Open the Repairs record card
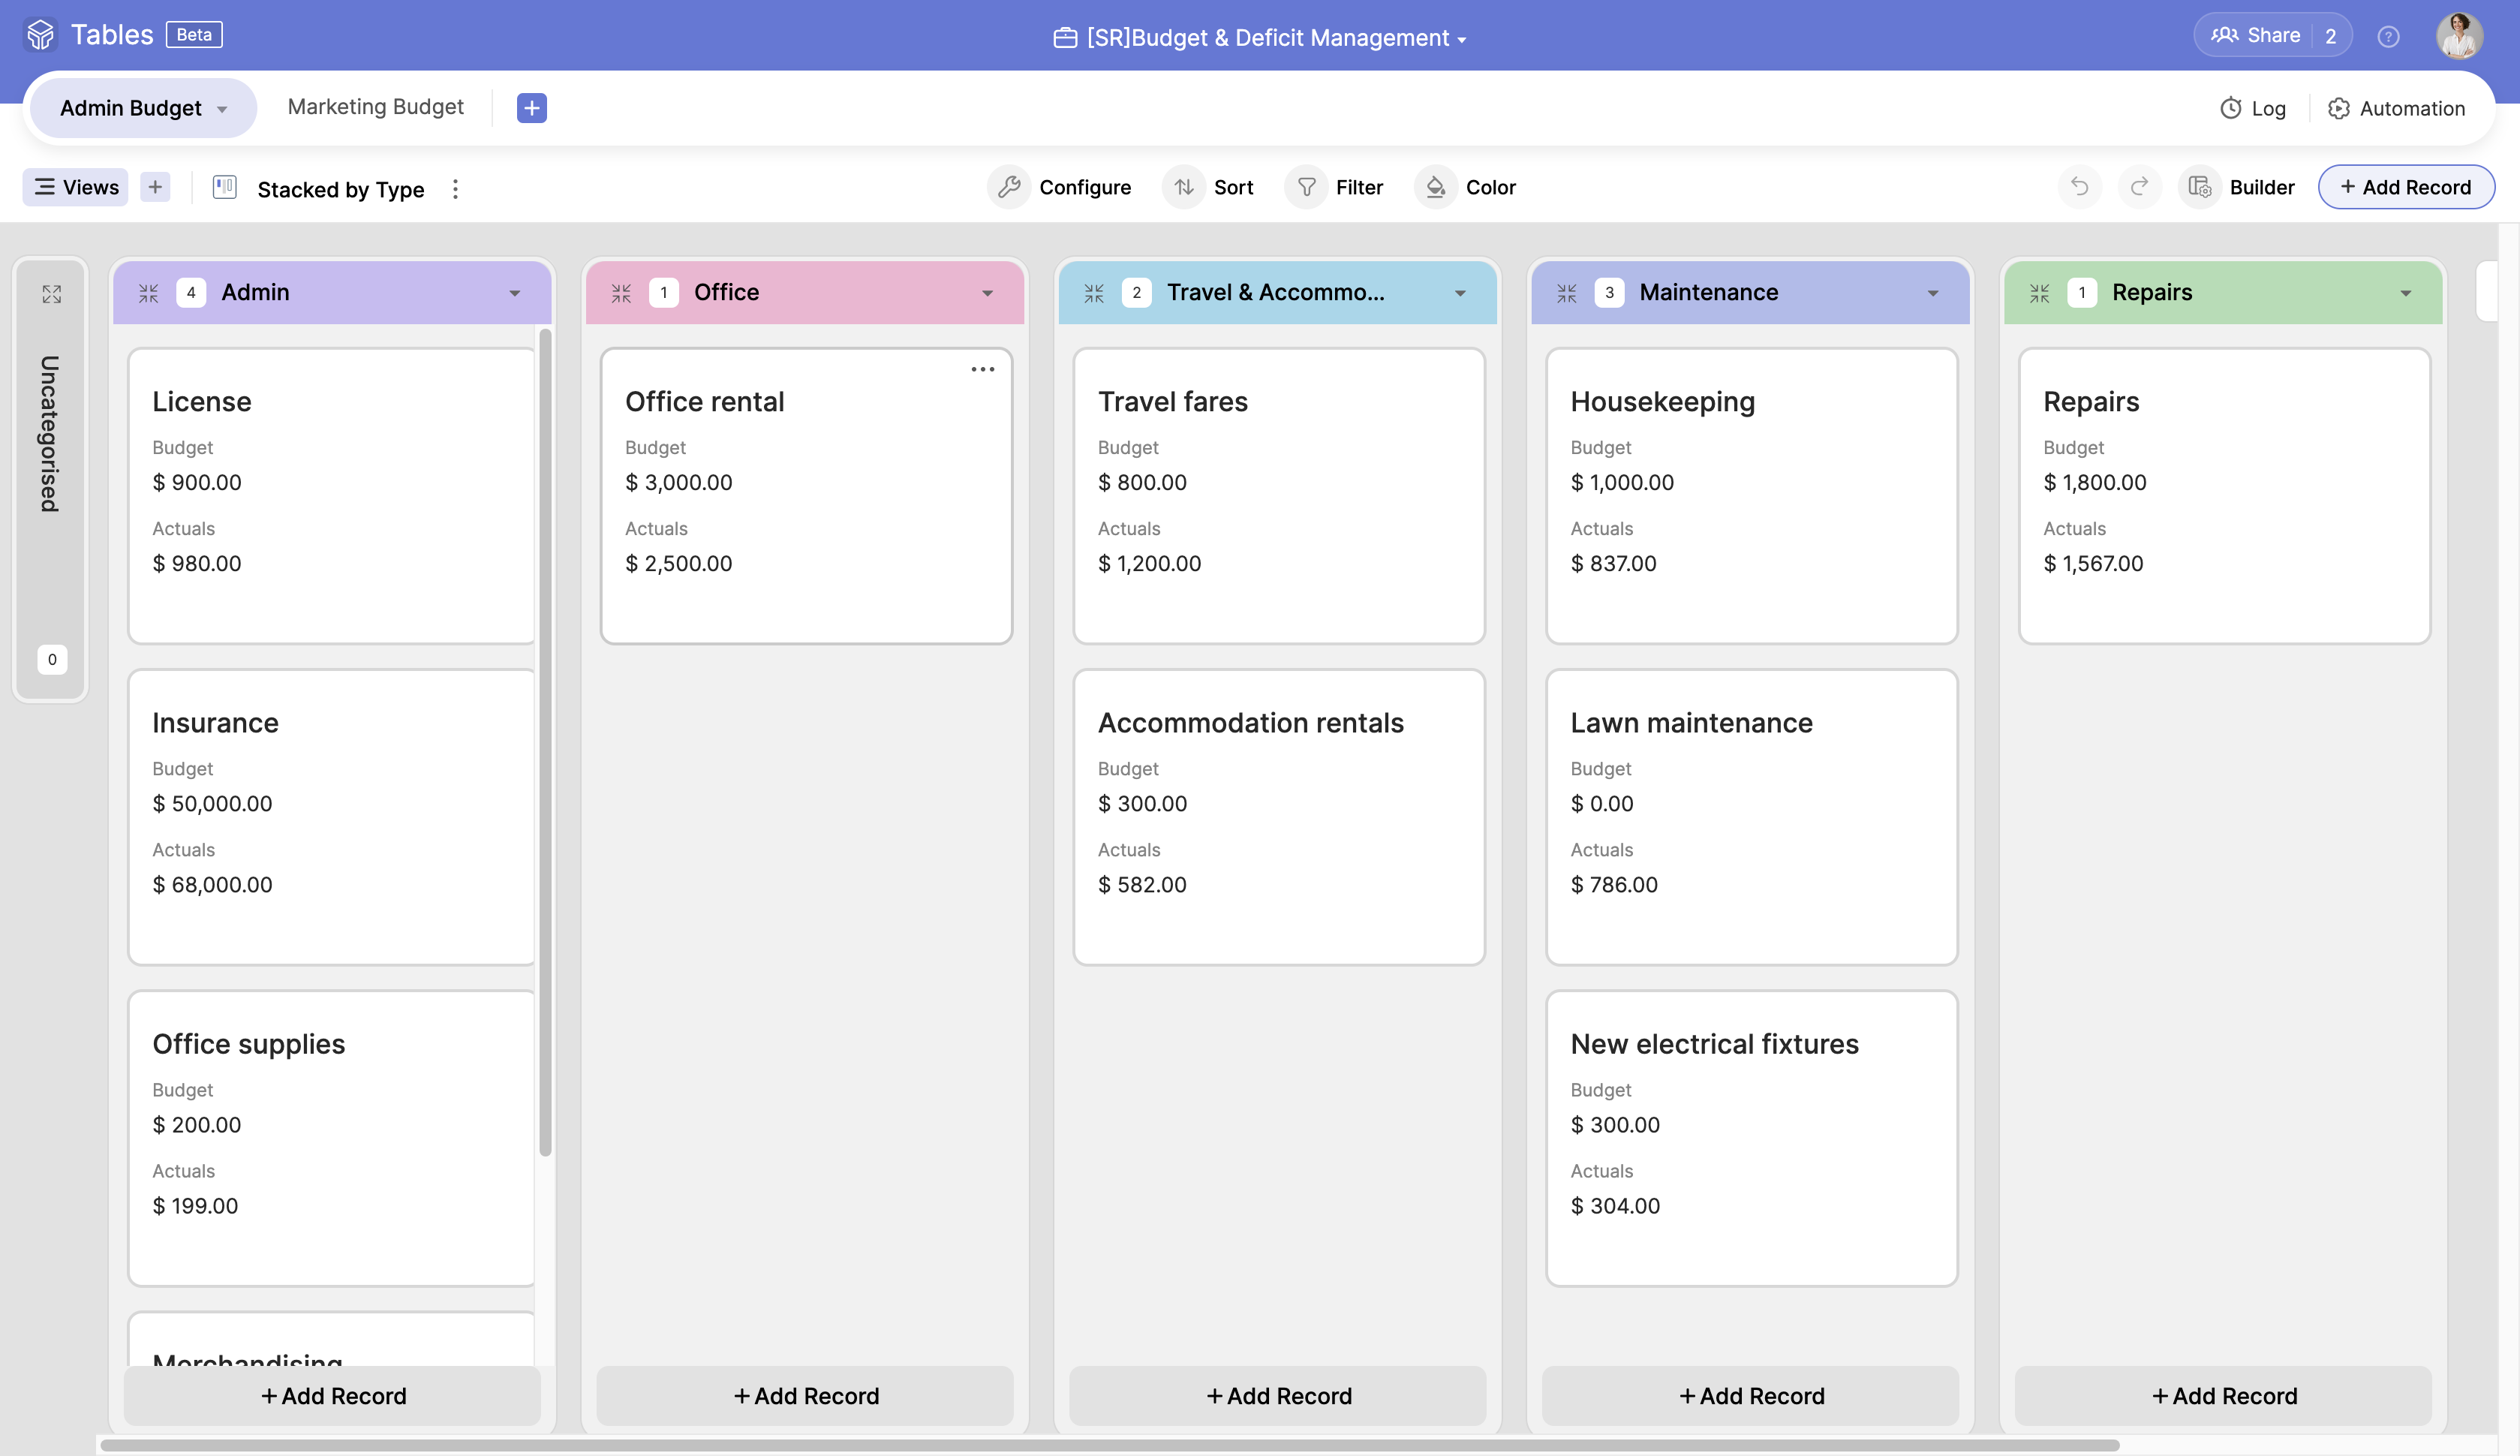The height and width of the screenshot is (1456, 2520). [x=2224, y=496]
